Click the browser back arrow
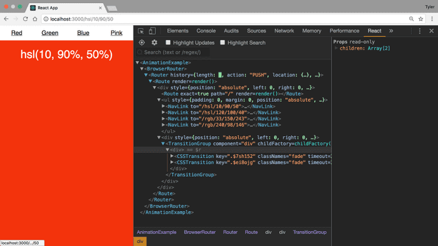The width and height of the screenshot is (438, 246). coord(6,19)
